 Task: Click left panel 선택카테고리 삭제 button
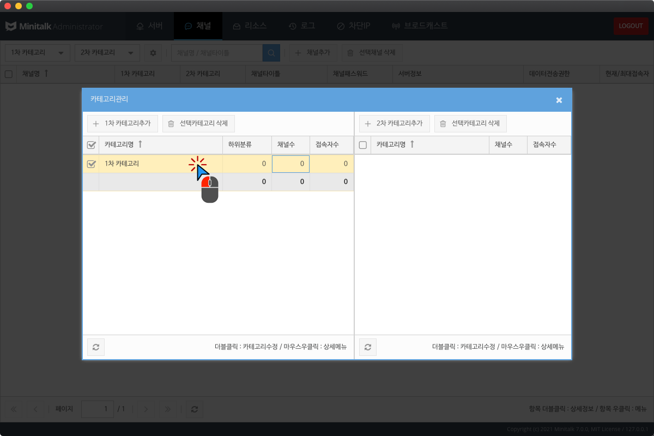click(x=198, y=124)
